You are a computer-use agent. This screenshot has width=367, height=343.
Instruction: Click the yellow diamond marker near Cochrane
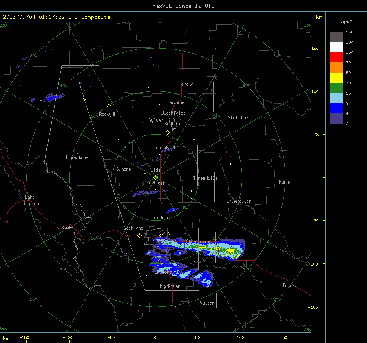click(x=139, y=235)
